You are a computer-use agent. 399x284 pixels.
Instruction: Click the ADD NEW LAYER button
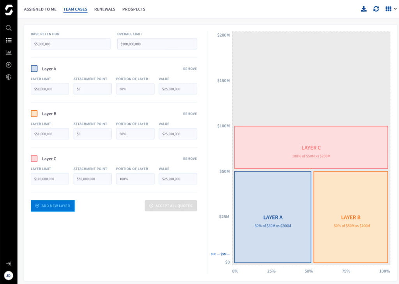click(53, 206)
